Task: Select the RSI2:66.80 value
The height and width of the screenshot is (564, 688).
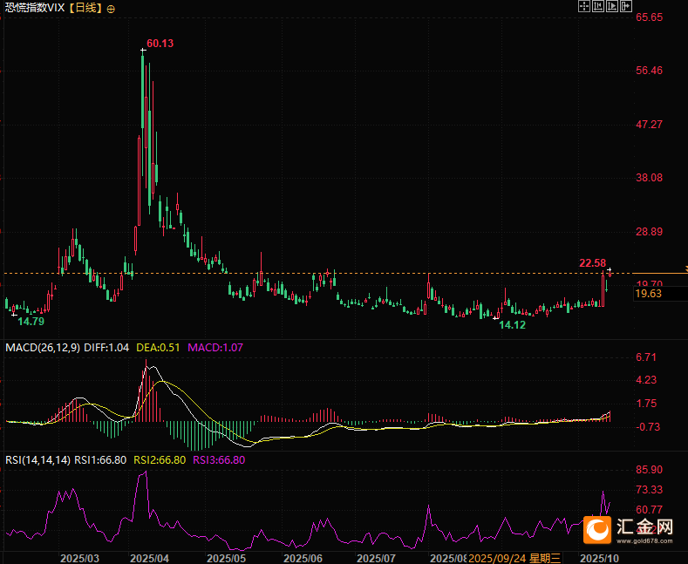Action: point(160,460)
